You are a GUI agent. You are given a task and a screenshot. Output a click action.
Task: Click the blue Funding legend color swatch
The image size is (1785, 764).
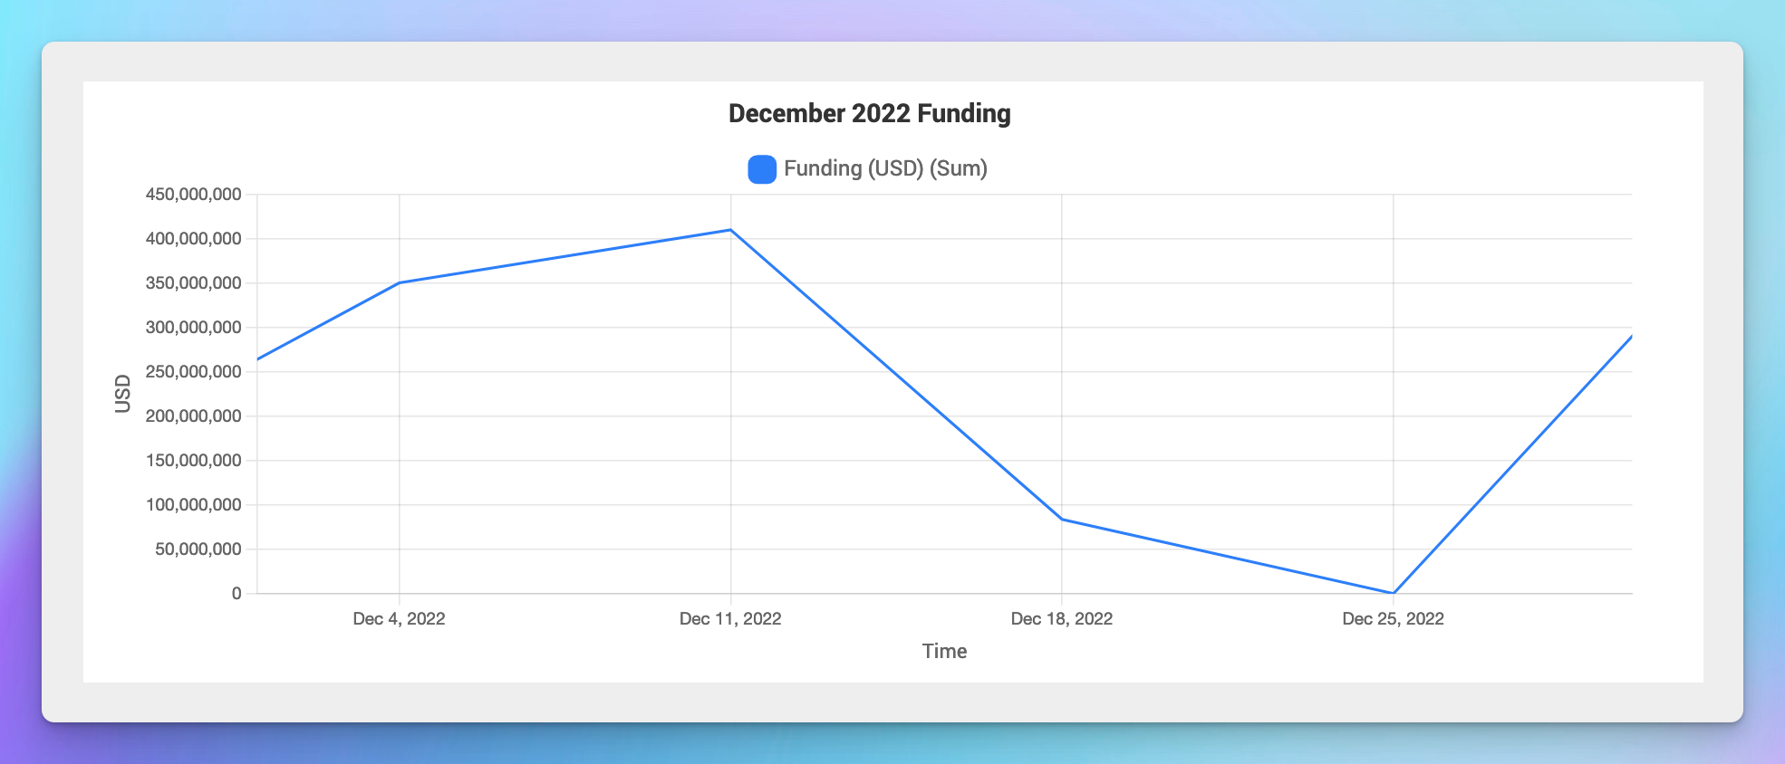(x=761, y=169)
